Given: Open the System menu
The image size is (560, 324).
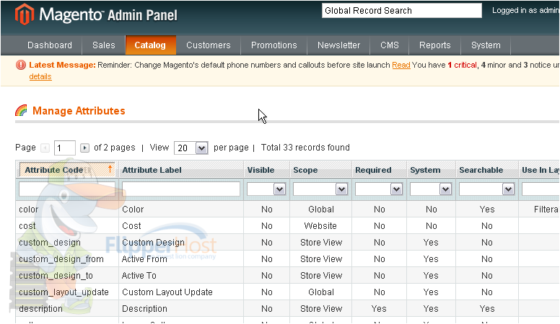Looking at the screenshot, I should [486, 45].
